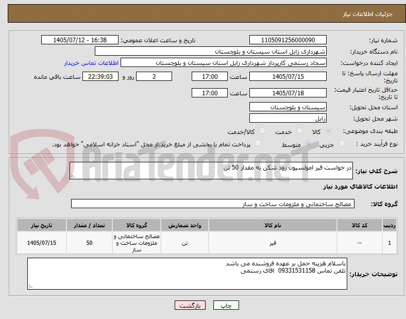Viewport: 406px width, 319px height.
Task: Click the تاریخ نیاز column header
Action: point(42,225)
